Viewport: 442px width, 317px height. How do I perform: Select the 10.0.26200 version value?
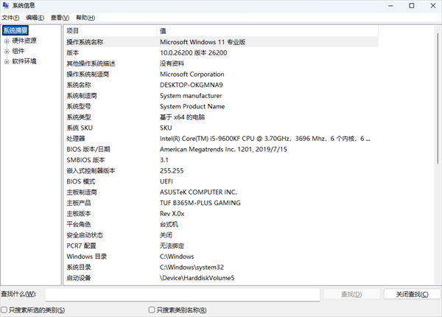pos(193,53)
